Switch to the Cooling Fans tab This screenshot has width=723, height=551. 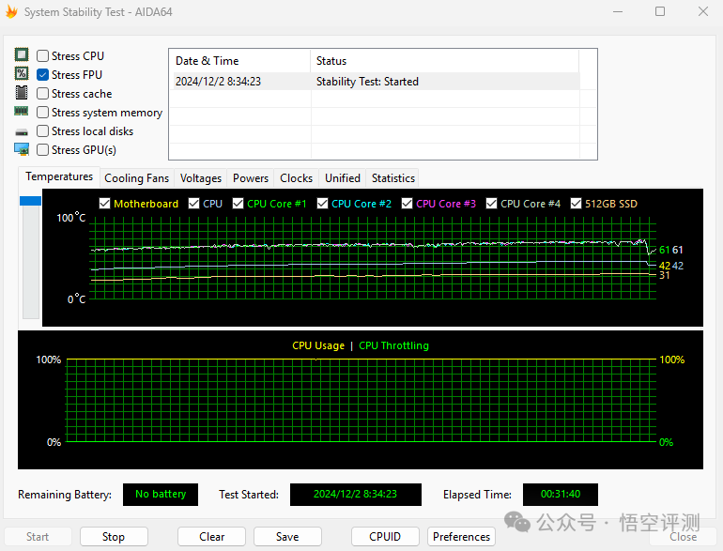pyautogui.click(x=136, y=178)
